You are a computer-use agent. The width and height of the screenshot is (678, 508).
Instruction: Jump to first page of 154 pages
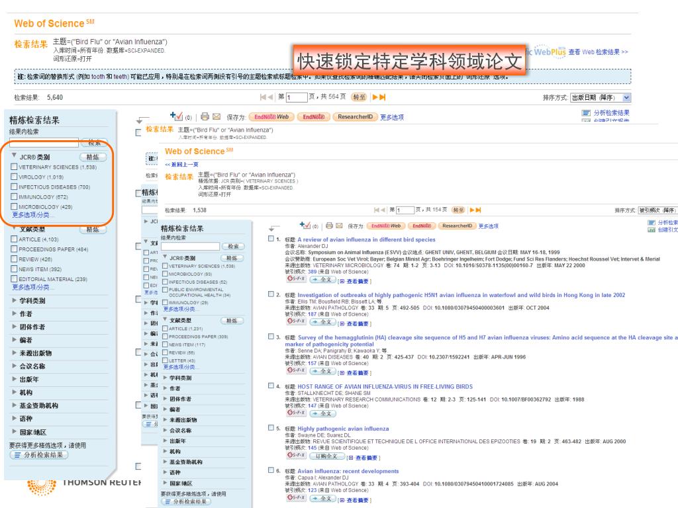click(x=377, y=210)
